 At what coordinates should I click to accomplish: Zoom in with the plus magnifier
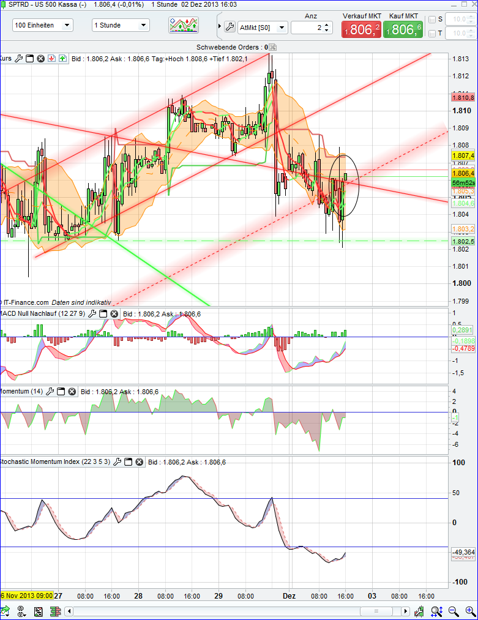[x=470, y=611]
